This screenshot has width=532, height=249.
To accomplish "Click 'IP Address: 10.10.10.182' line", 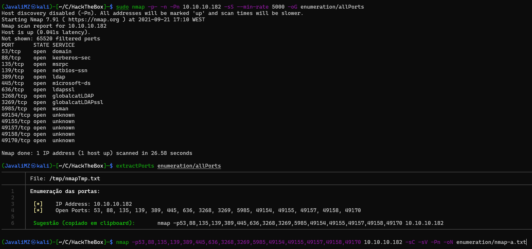I will [94, 204].
